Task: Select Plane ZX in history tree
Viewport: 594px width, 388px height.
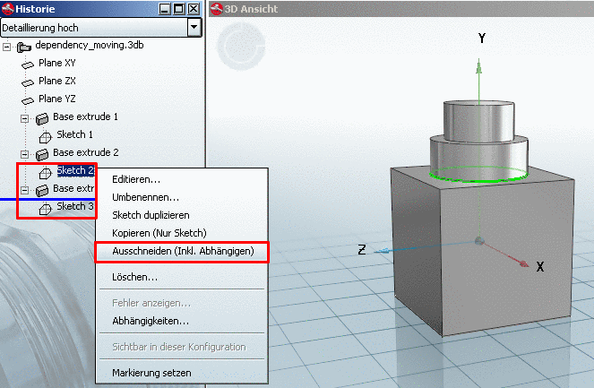Action: click(57, 81)
